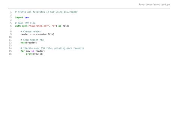Image resolution: width=178 pixels, height=137 pixels.
Task: Click the '# Open CSV file' comment
Action: tap(25, 23)
